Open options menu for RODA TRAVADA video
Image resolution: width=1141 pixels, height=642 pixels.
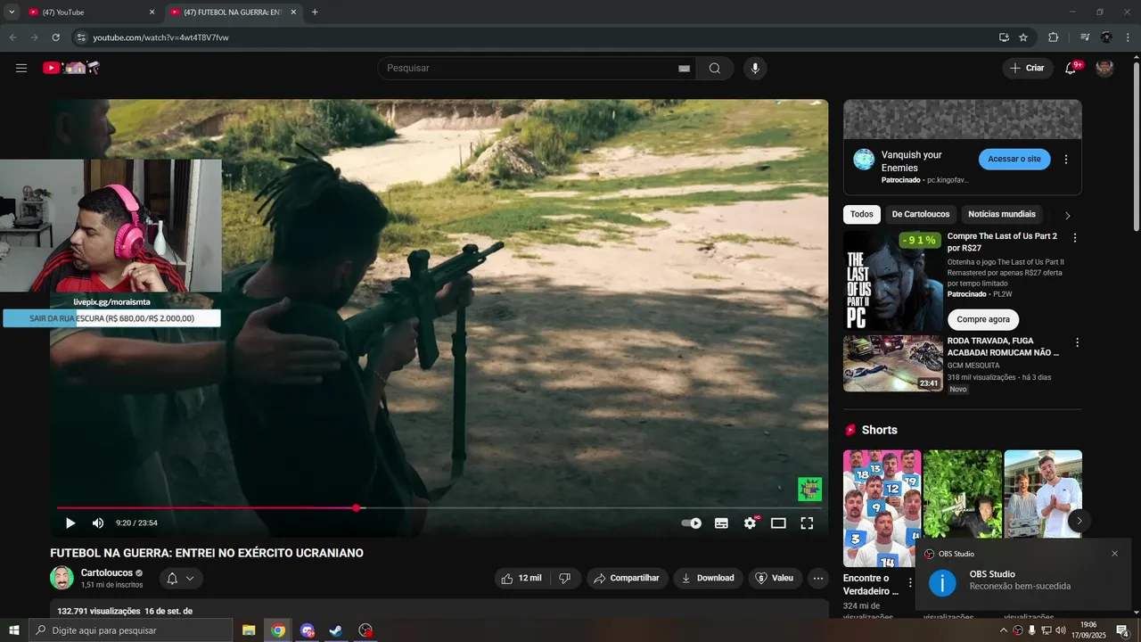1077,342
